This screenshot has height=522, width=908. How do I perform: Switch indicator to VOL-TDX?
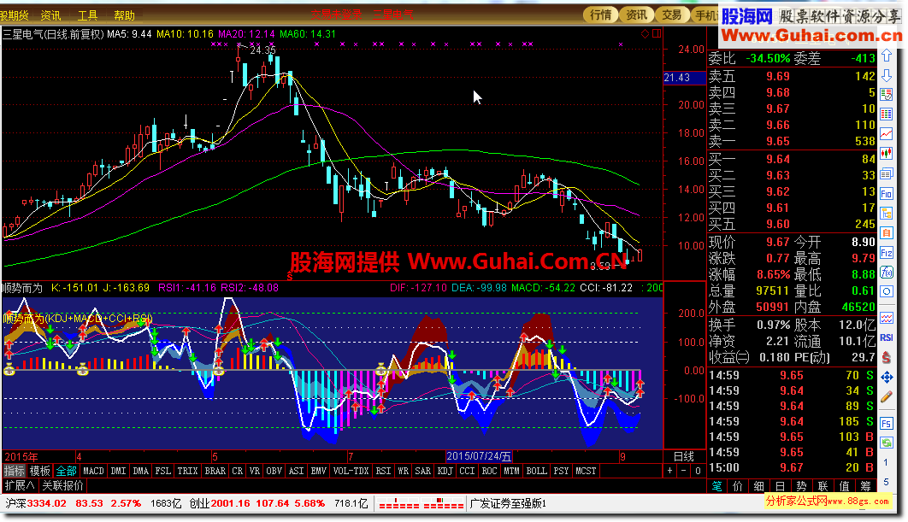pos(351,471)
